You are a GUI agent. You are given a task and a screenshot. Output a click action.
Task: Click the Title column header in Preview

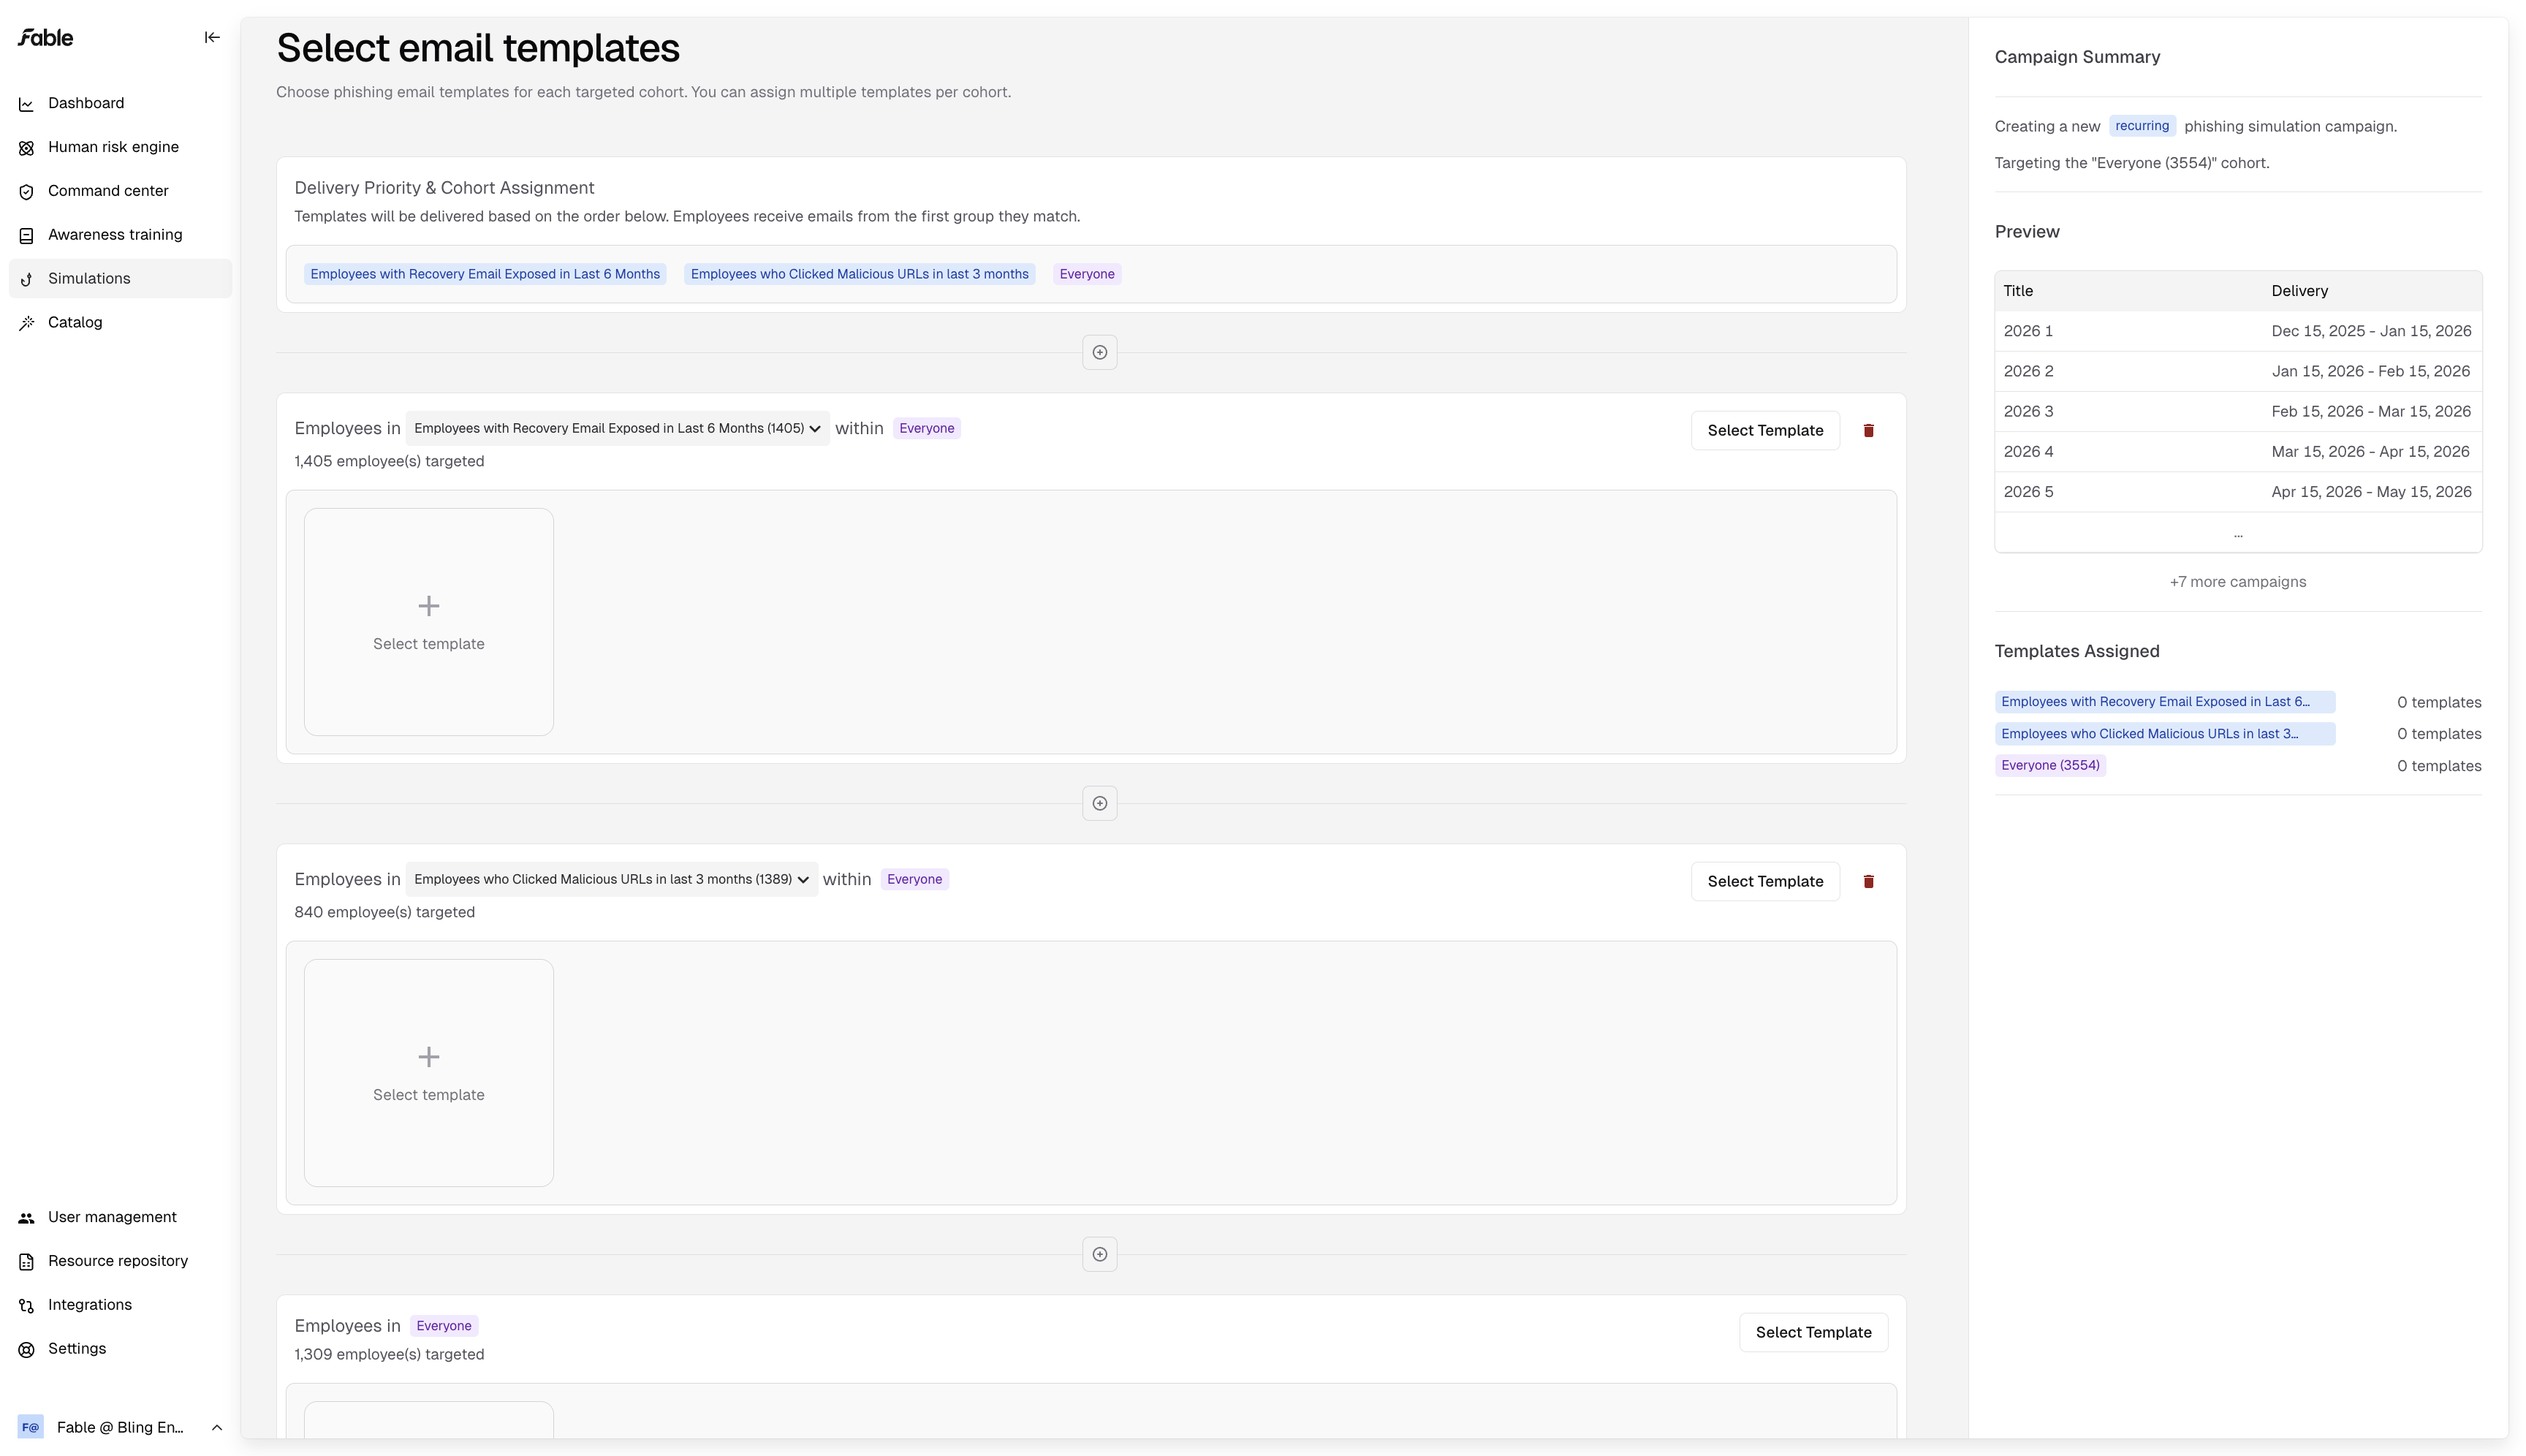pyautogui.click(x=2018, y=292)
